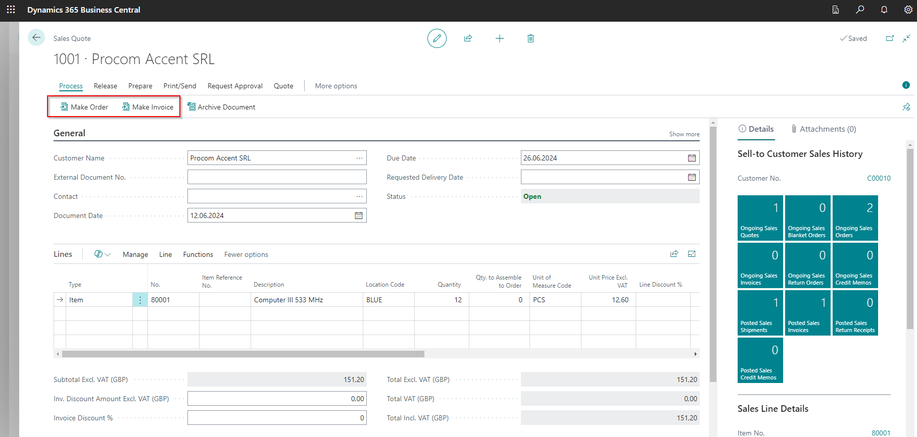The width and height of the screenshot is (917, 437).
Task: Open Contact lookup ellipsis
Action: click(359, 196)
